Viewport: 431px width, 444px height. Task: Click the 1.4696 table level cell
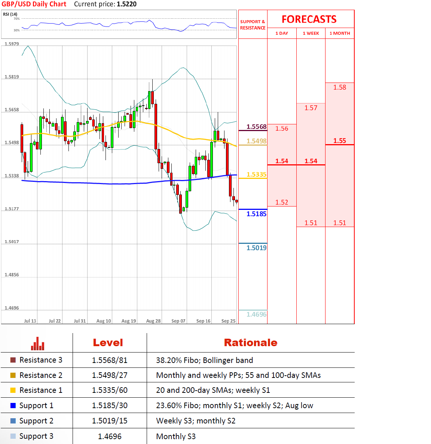click(110, 437)
